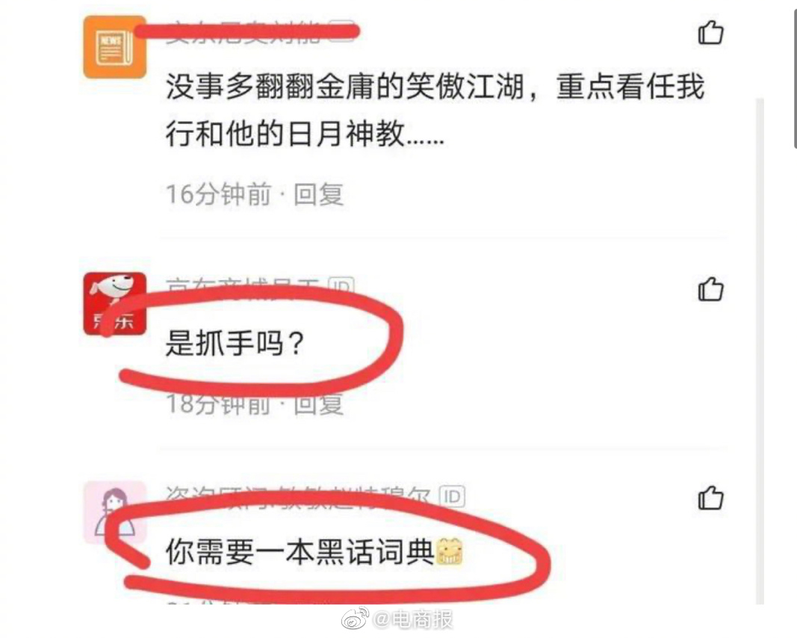Click the Weibo logo in the watermark
Image resolution: width=797 pixels, height=638 pixels.
pos(355,619)
